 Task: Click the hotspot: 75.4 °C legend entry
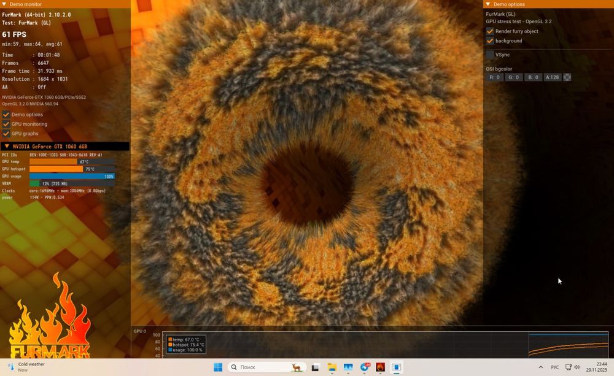point(186,345)
